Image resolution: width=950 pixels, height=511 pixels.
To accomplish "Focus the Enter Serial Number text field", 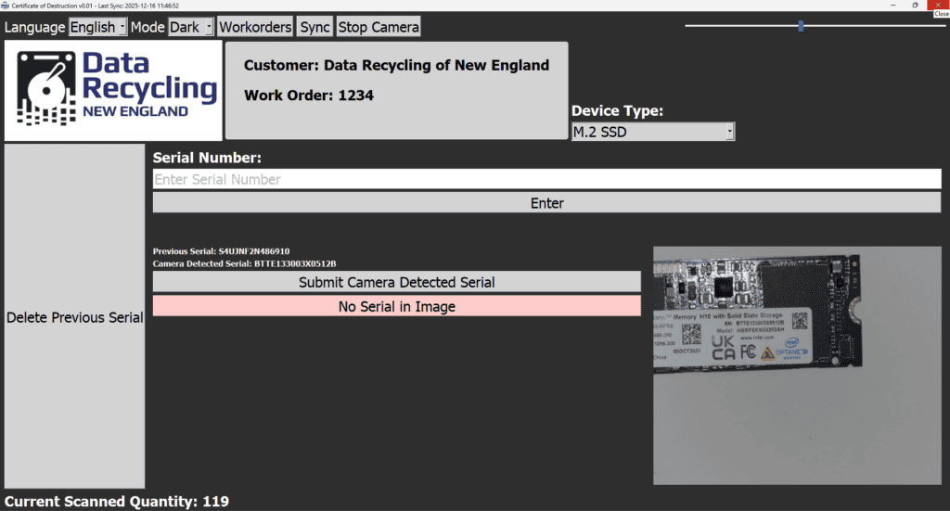I will (x=546, y=179).
